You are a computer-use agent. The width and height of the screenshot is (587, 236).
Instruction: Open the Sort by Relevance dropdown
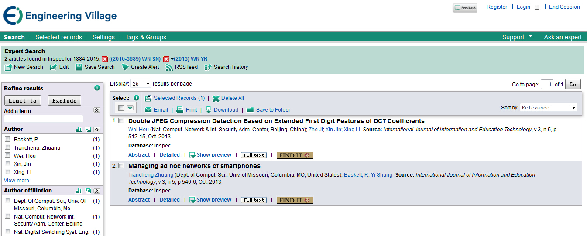(x=549, y=108)
